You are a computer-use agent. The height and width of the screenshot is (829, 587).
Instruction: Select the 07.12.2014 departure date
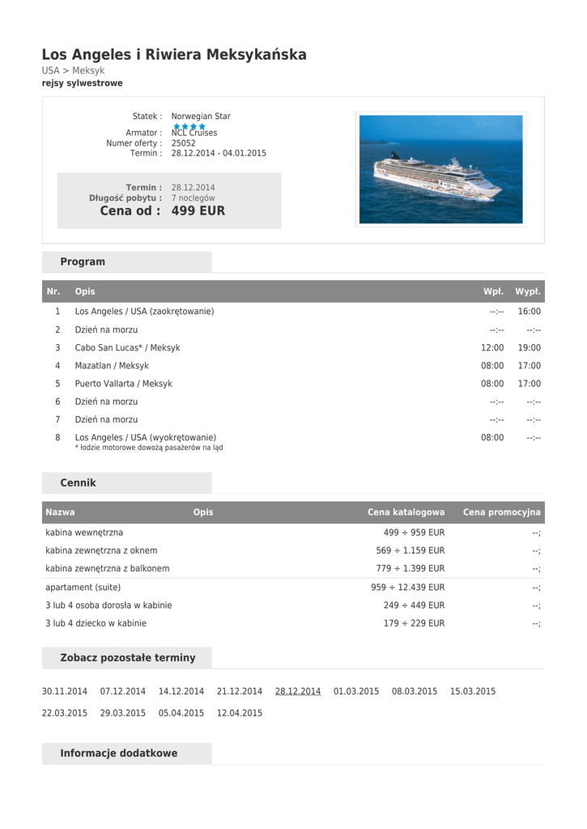click(x=123, y=691)
